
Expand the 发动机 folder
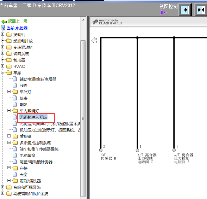2,34
